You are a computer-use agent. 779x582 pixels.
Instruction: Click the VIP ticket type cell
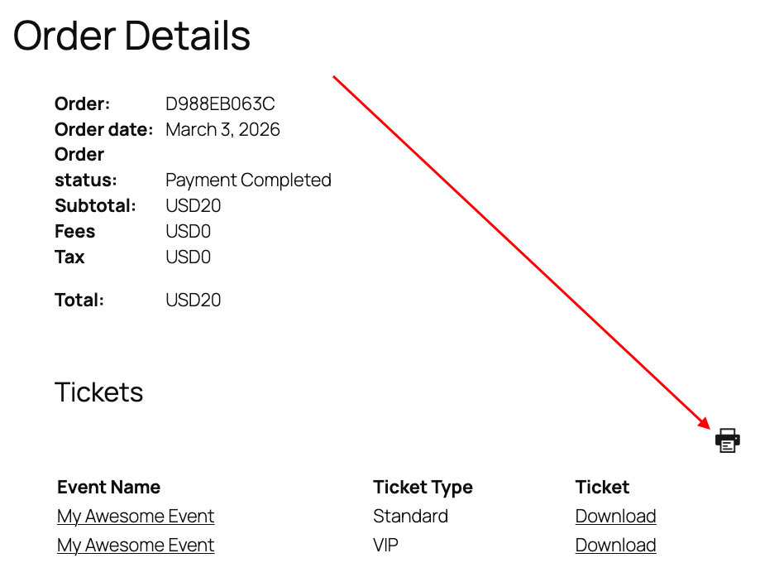coord(385,546)
